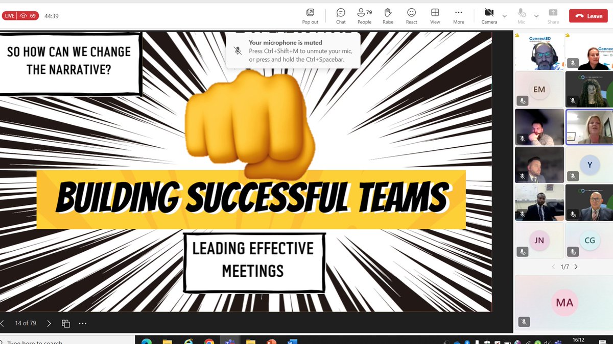Select the CG participant tile
This screenshot has width=613, height=344.
pos(590,240)
